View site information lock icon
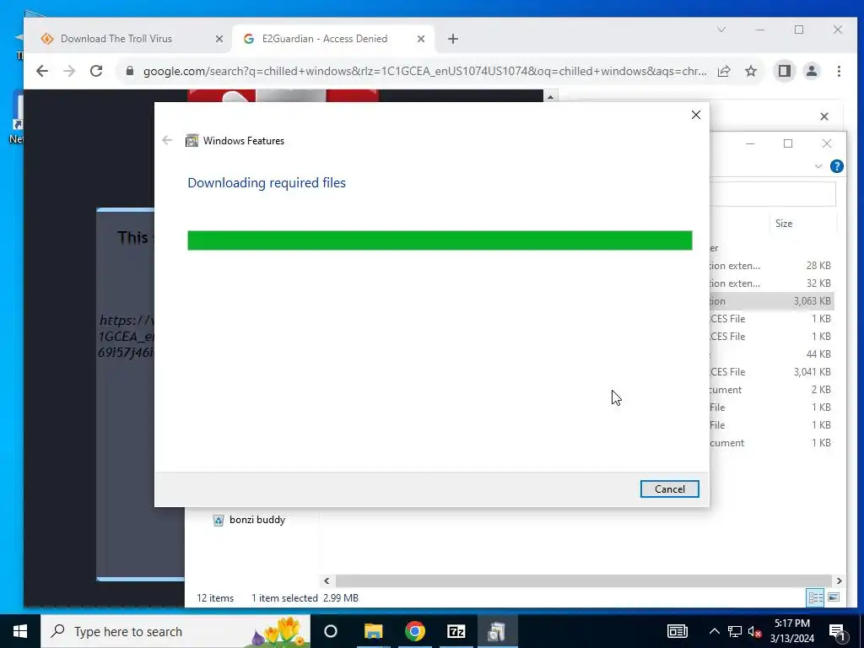 click(130, 71)
